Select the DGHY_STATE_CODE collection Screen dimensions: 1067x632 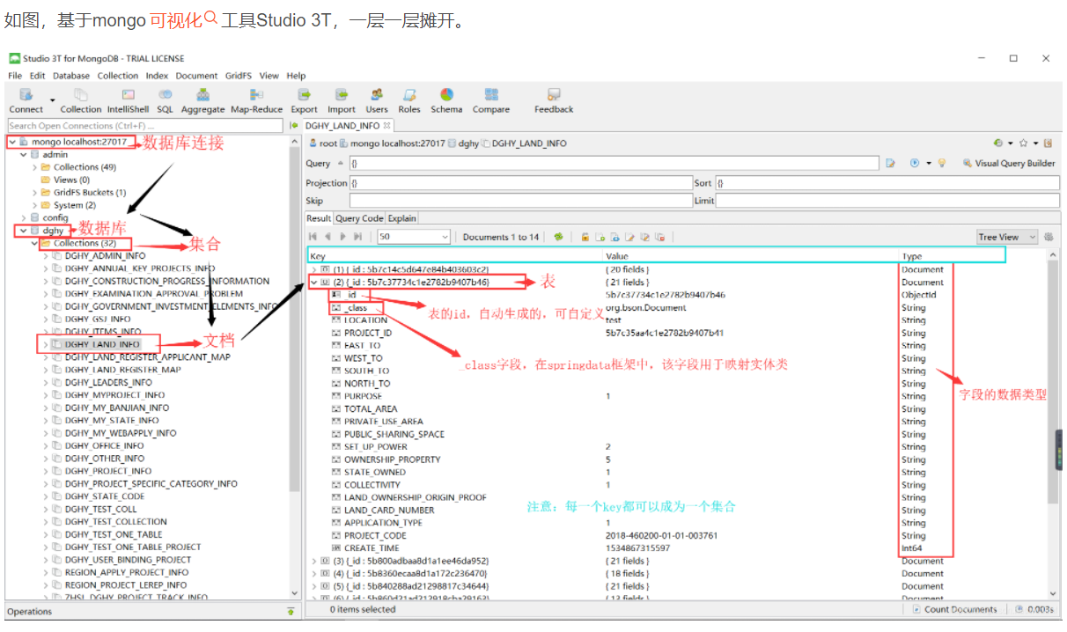point(104,496)
